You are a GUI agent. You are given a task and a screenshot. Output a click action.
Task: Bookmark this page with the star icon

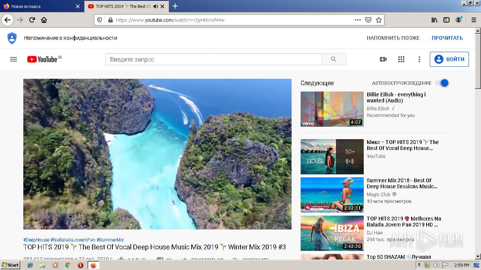pyautogui.click(x=379, y=20)
